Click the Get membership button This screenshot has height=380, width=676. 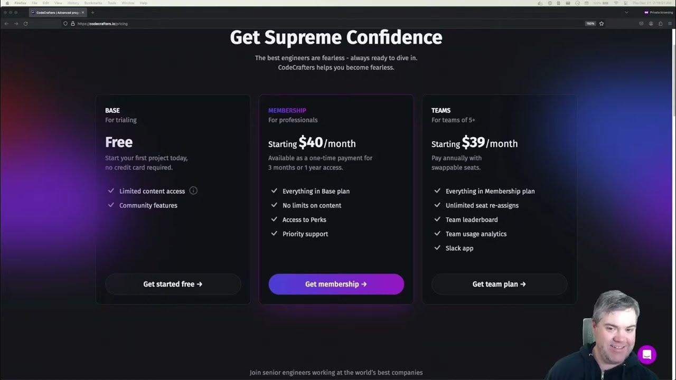pos(336,284)
